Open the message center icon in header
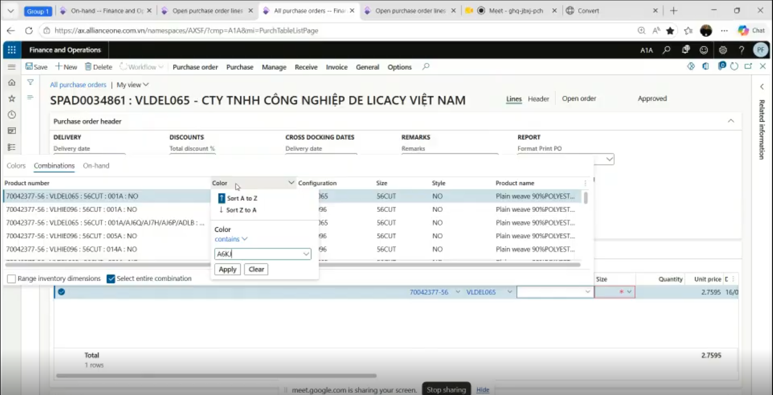This screenshot has height=395, width=773. pos(686,50)
